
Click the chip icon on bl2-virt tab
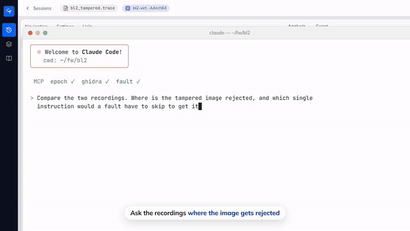click(x=128, y=8)
